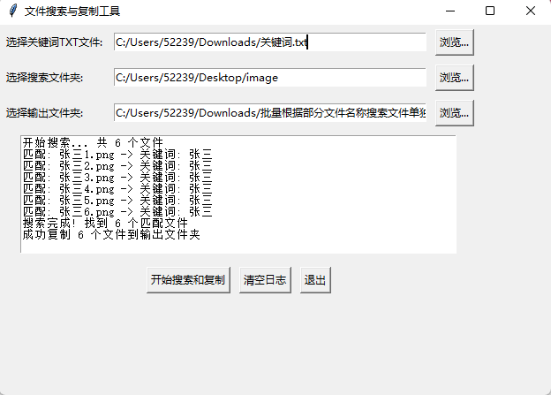Viewport: 551px width, 395px height.
Task: Click label 选择关键词TXT文件:
Action: click(x=54, y=42)
